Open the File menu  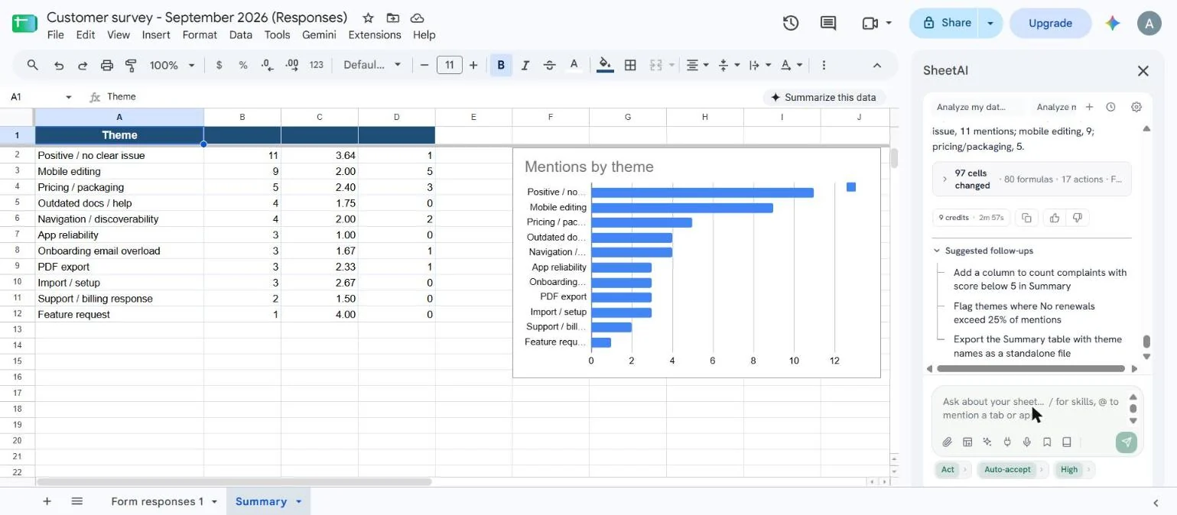(x=55, y=34)
